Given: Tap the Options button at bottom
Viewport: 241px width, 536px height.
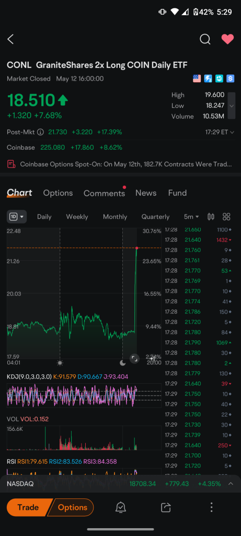Looking at the screenshot, I should 71,507.
